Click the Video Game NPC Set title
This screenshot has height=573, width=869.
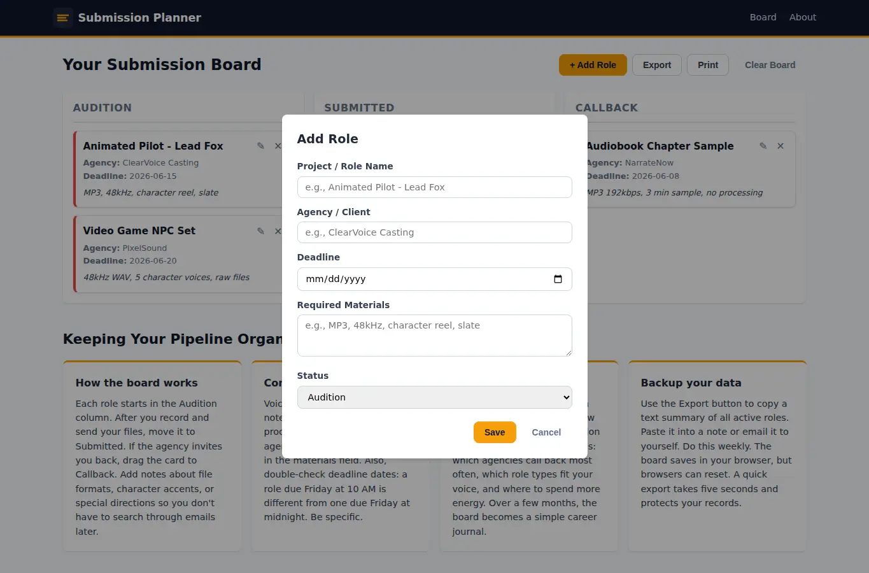(139, 230)
